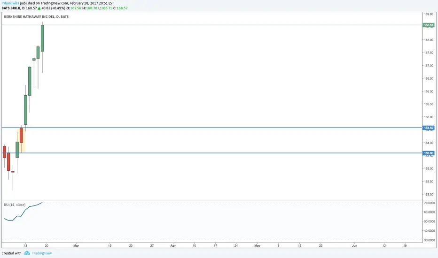Click the 162.50 price axis label

pos(429,182)
